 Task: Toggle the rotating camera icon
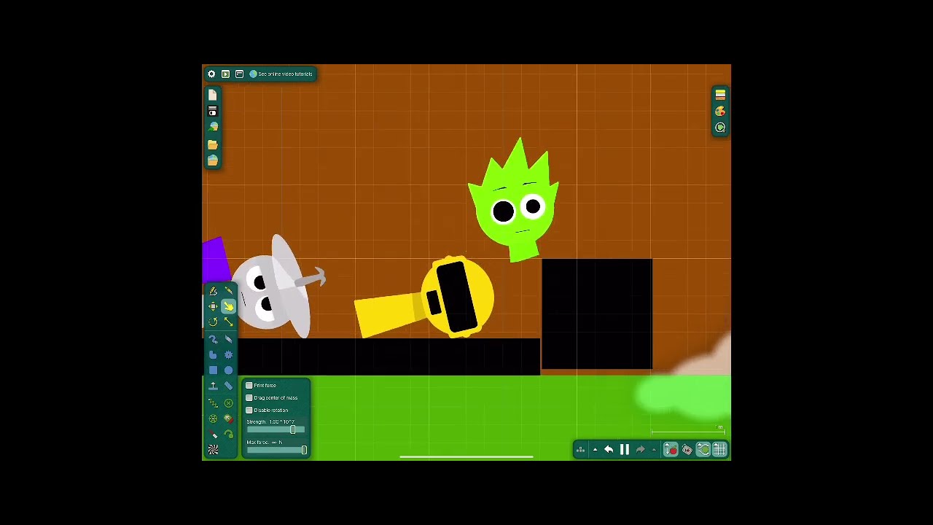[x=687, y=450]
